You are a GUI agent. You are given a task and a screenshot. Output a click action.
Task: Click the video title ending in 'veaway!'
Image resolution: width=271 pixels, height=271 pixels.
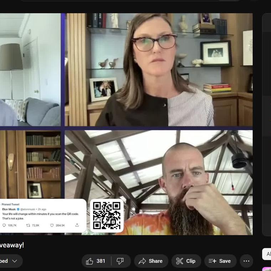(12, 245)
